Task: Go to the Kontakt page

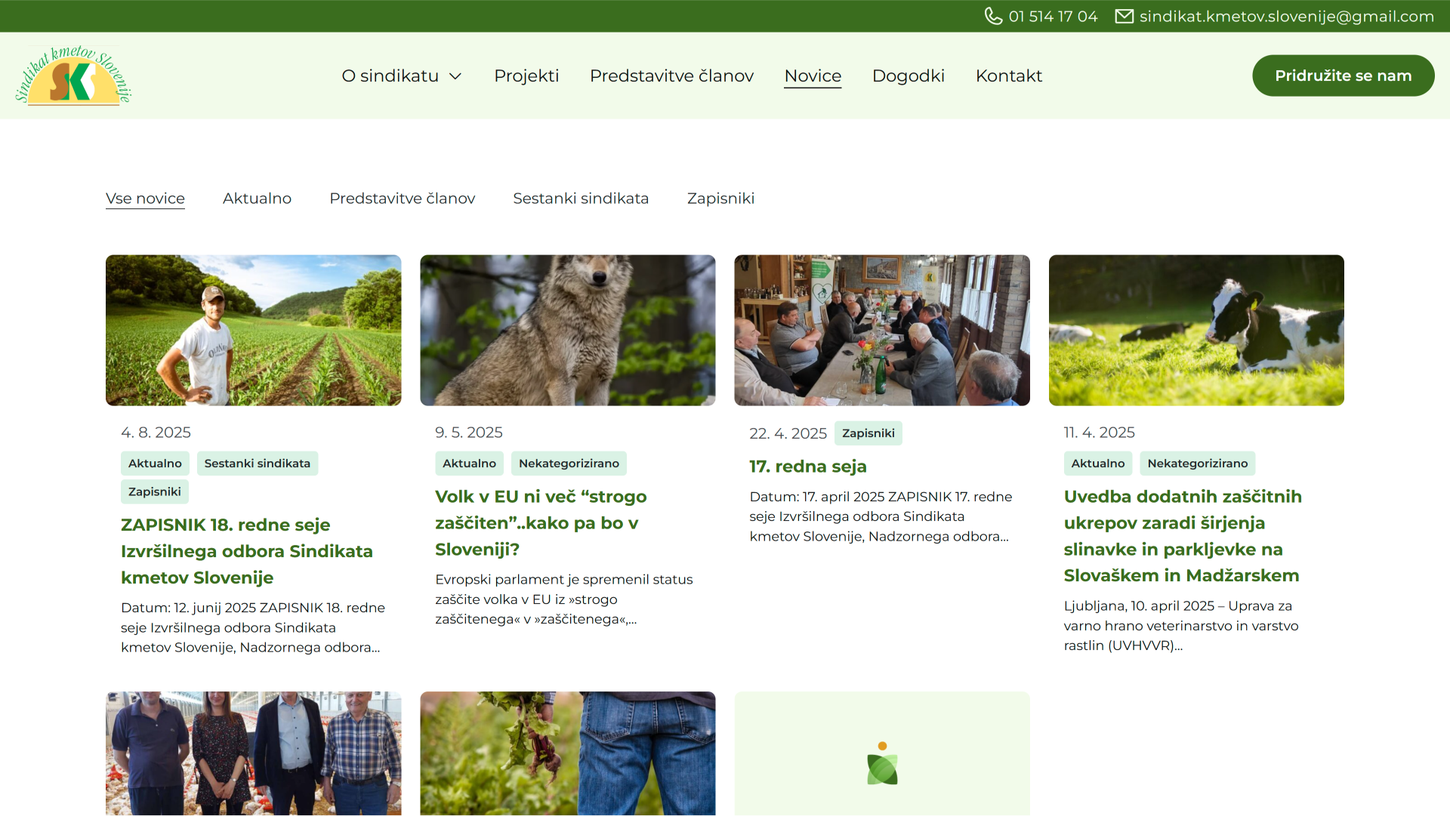Action: [1008, 75]
